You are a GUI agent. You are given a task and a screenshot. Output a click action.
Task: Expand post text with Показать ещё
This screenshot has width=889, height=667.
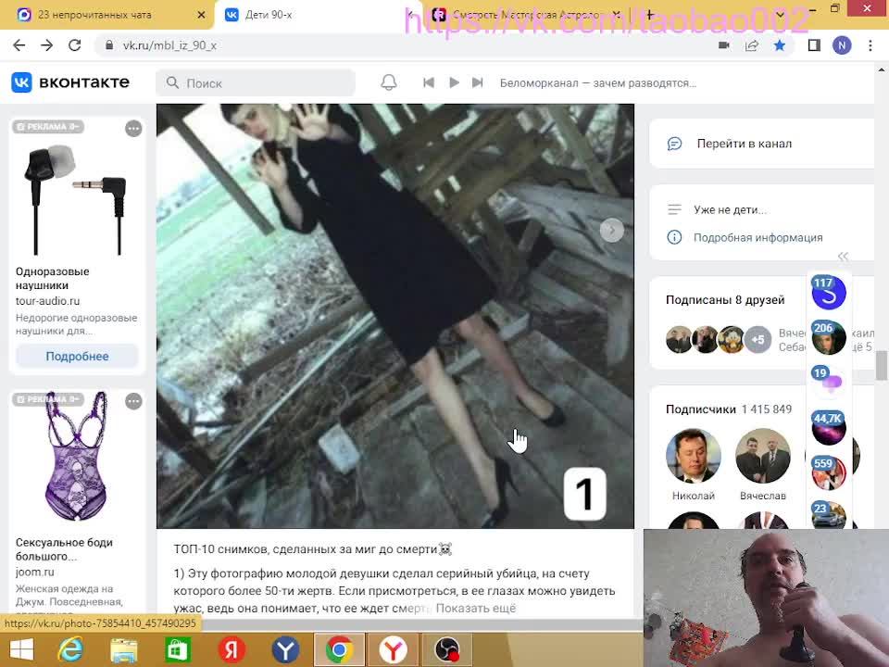(476, 609)
